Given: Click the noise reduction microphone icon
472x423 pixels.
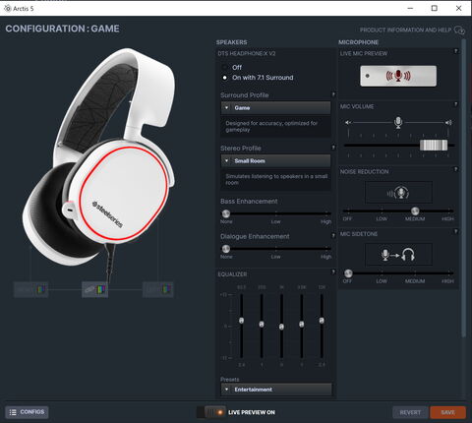Looking at the screenshot, I should pyautogui.click(x=398, y=193).
